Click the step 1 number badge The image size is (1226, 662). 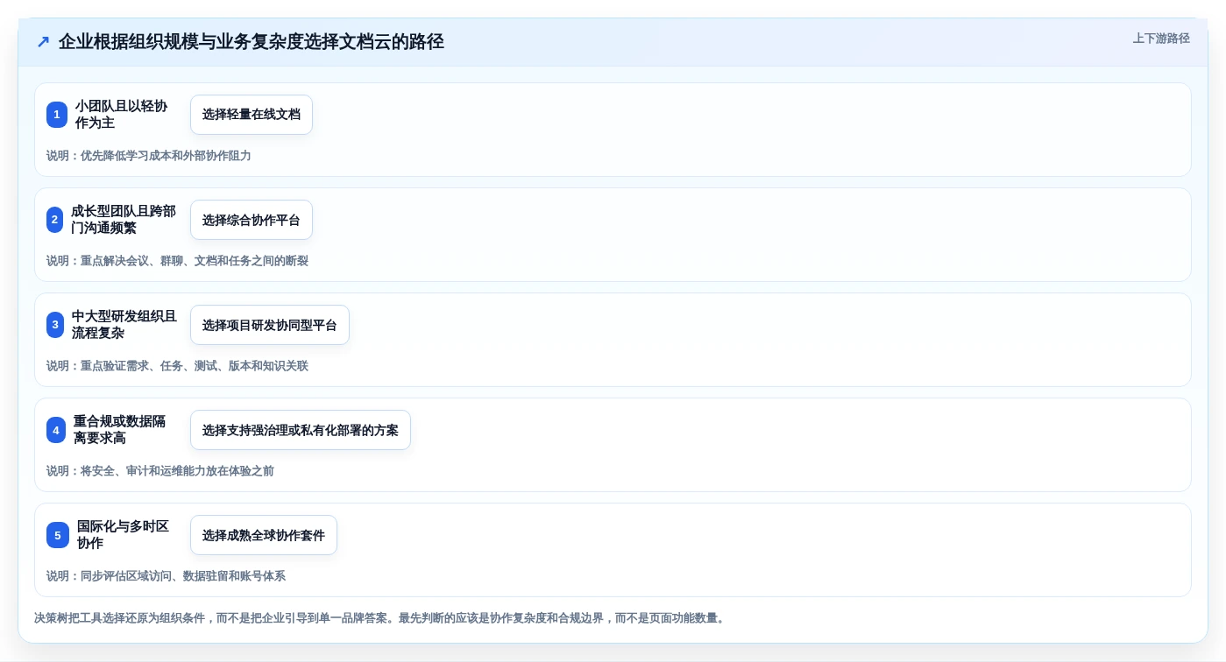(x=57, y=115)
